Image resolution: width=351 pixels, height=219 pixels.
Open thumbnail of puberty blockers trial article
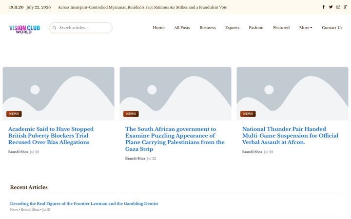pyautogui.click(x=58, y=93)
